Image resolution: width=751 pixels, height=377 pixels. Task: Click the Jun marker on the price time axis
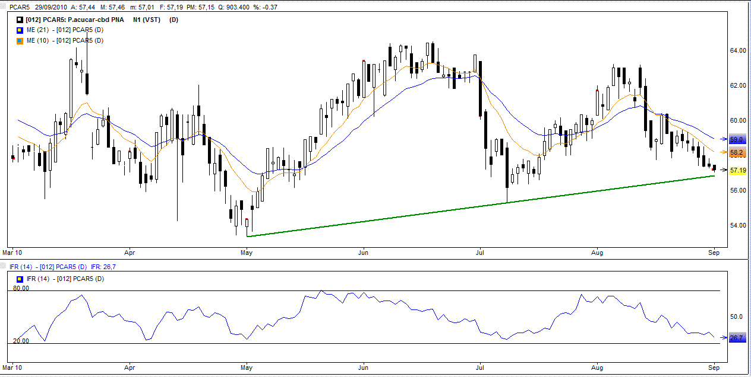pos(364,253)
